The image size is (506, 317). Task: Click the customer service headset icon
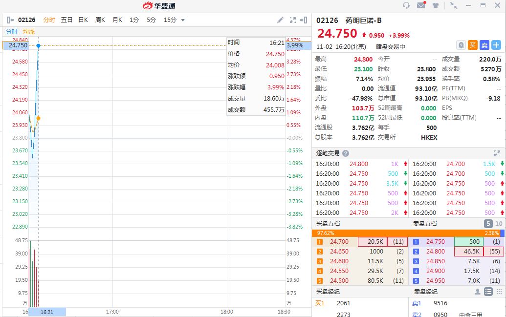[406, 5]
